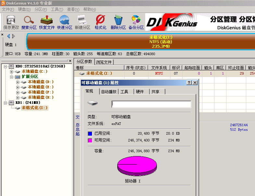Viewport: 255px width, 196px height.
Task: Select 未格式化 (I:) in the disk tree
Action: [34, 108]
